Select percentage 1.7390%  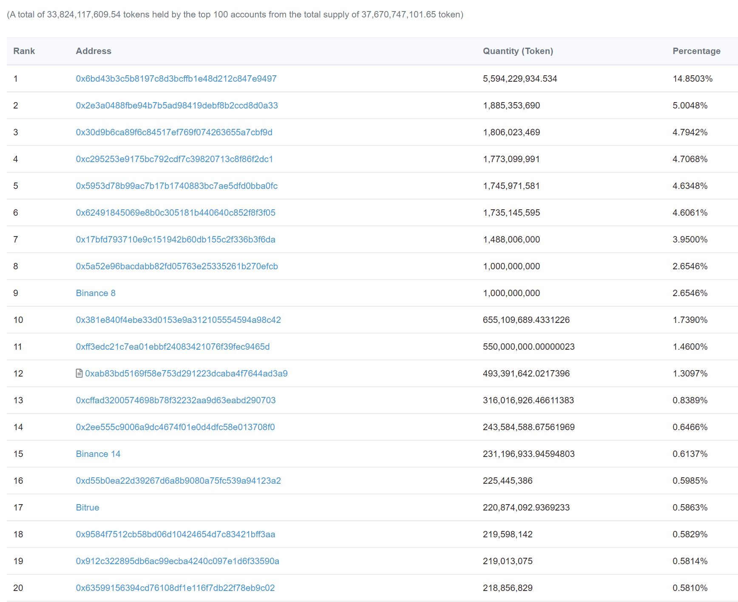pyautogui.click(x=690, y=320)
